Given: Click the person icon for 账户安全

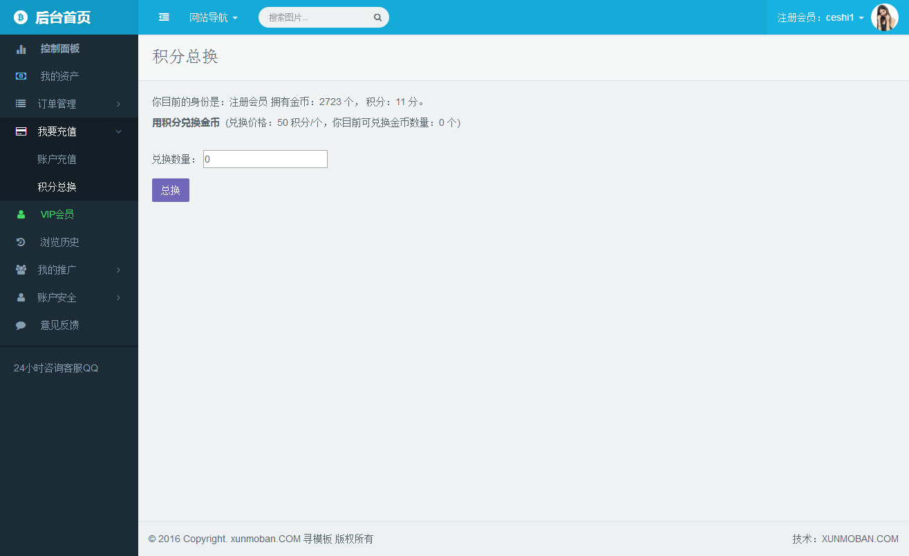Looking at the screenshot, I should coord(21,297).
